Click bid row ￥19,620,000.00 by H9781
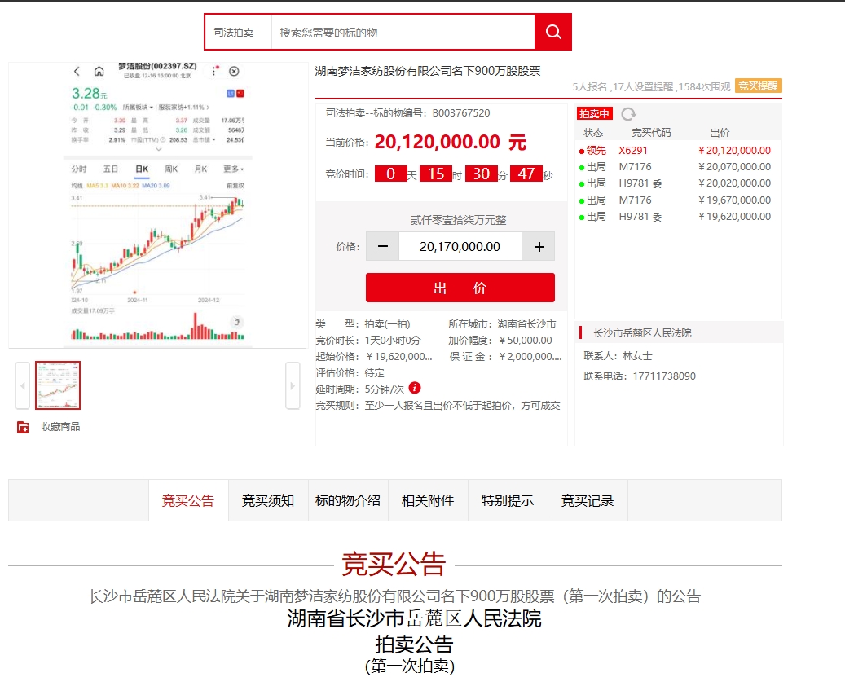This screenshot has width=845, height=695. click(675, 217)
